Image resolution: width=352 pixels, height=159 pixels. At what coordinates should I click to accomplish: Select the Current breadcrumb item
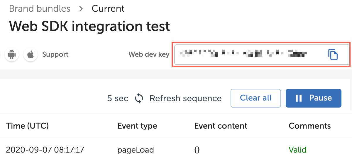point(108,8)
